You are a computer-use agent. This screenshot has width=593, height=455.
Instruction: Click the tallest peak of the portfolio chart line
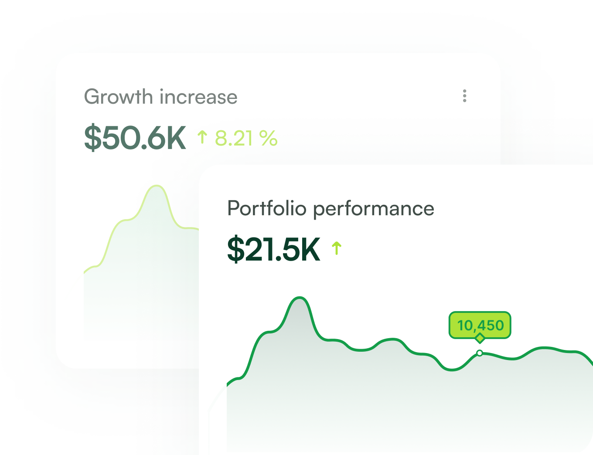click(300, 298)
